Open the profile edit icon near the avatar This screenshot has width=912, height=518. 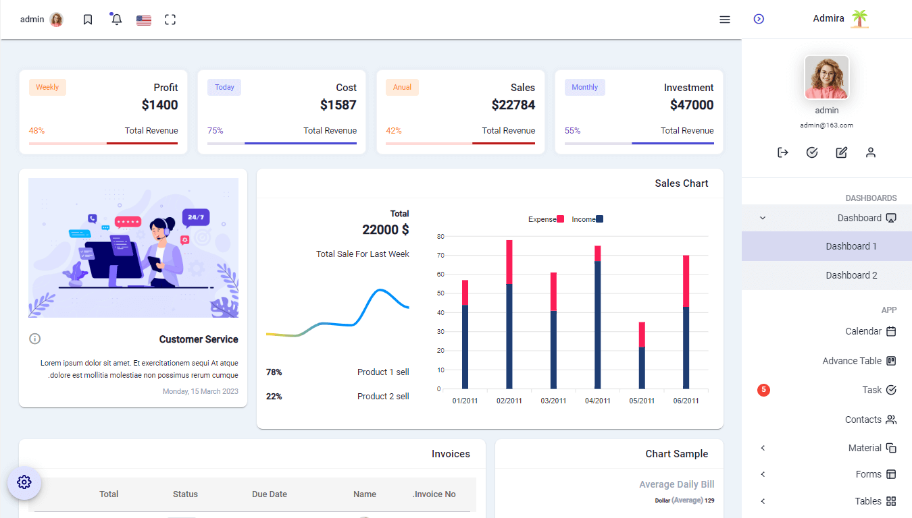(841, 152)
